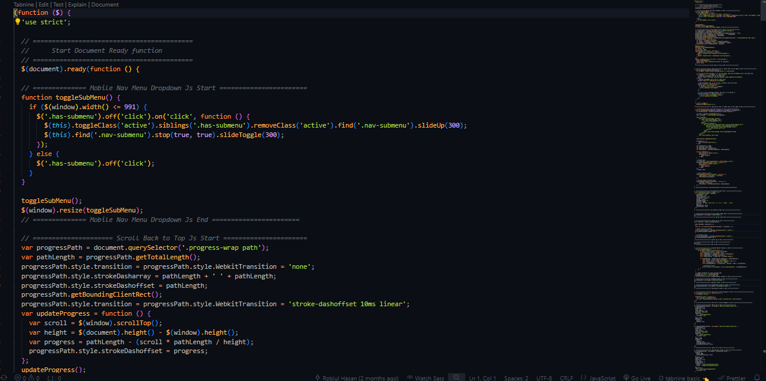Toggle Watch Sass compilation
Screen dimensions: 766x381
point(425,377)
